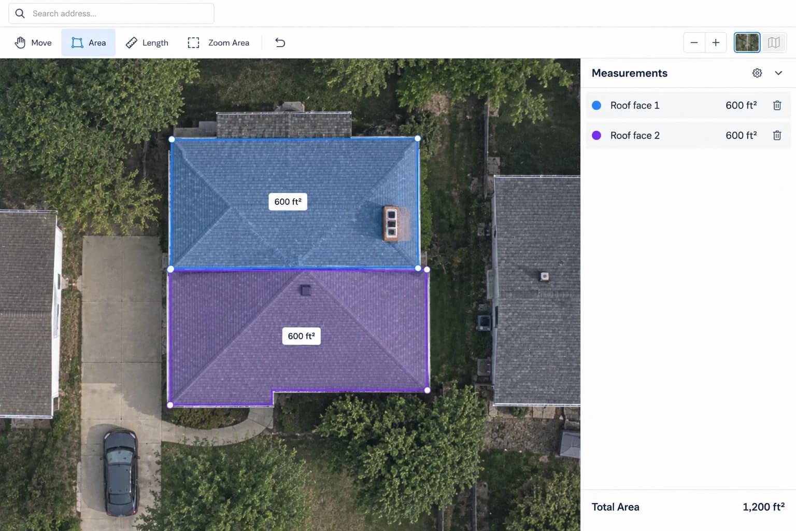Click the 600 ft² label on purple roof

click(301, 336)
